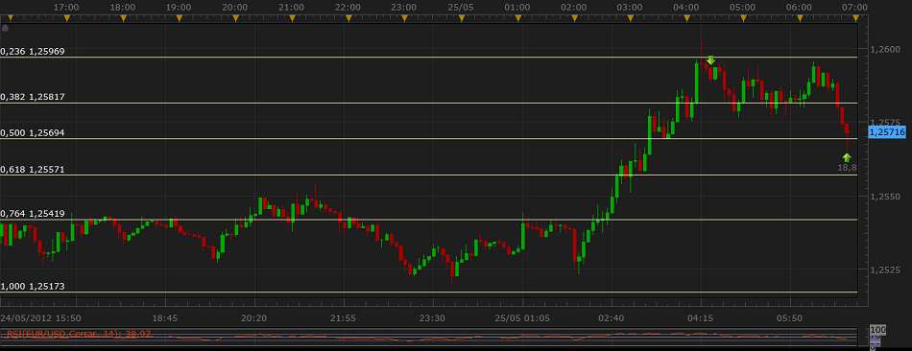Image resolution: width=912 pixels, height=351 pixels.
Task: Select the 0,382 1,25817 Fibonacci label
Action: 33,97
